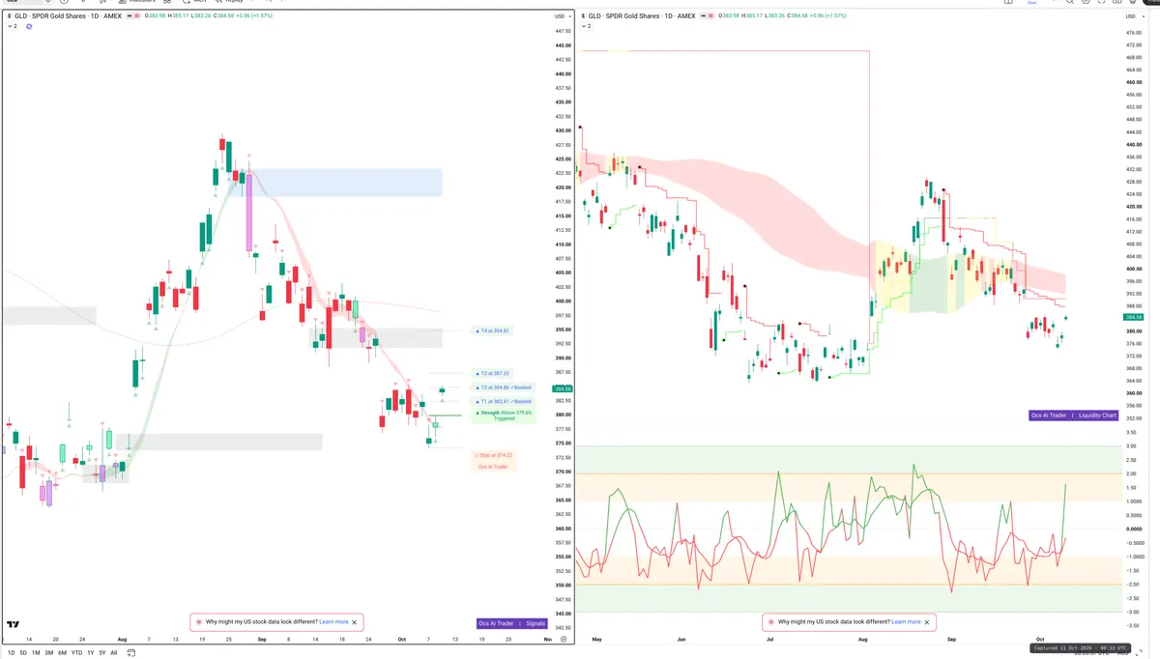Click the Strength Above Triggered label
Viewport: 1160px width, 659px height.
click(503, 415)
